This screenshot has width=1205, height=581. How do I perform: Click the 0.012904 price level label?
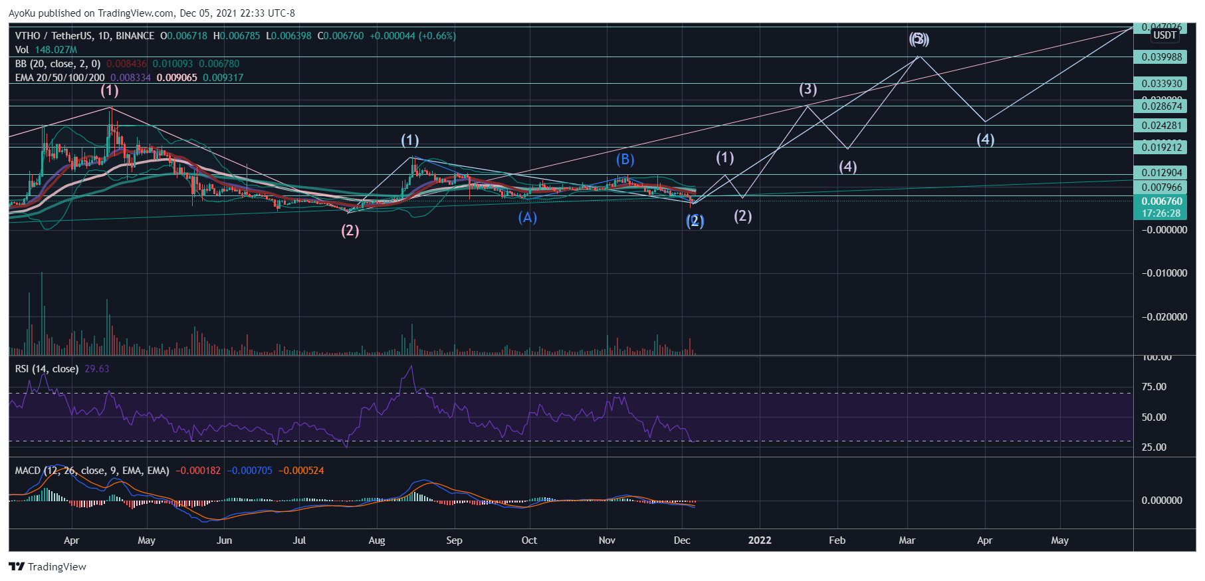coord(1161,173)
